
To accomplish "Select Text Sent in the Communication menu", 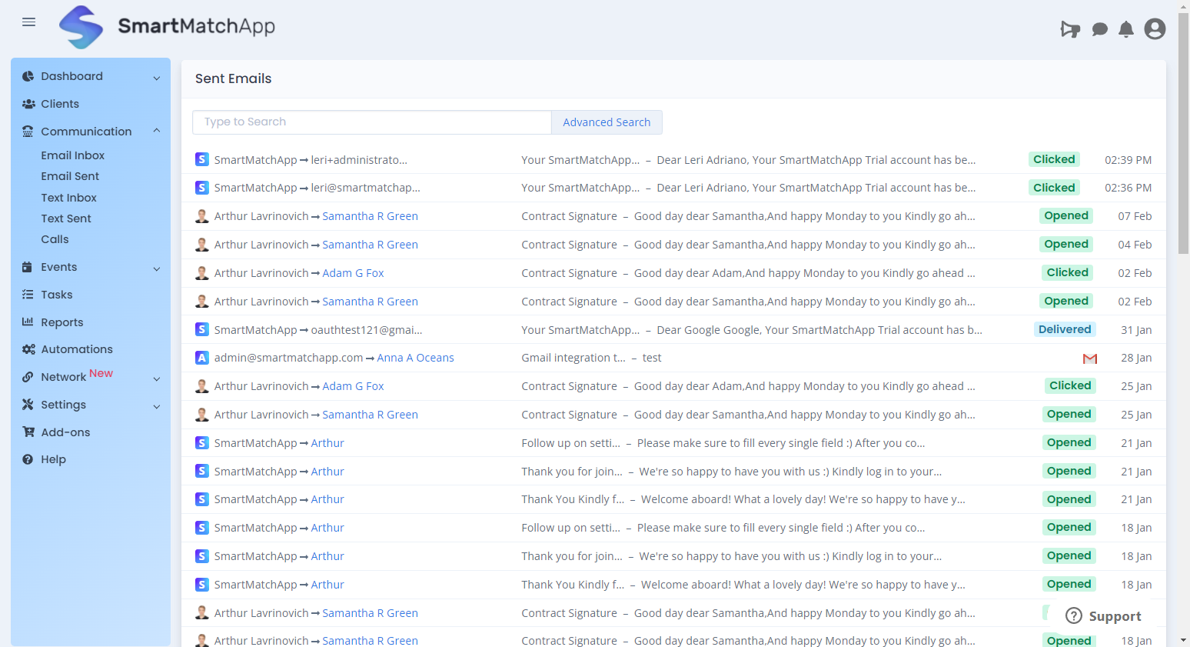I will [65, 218].
